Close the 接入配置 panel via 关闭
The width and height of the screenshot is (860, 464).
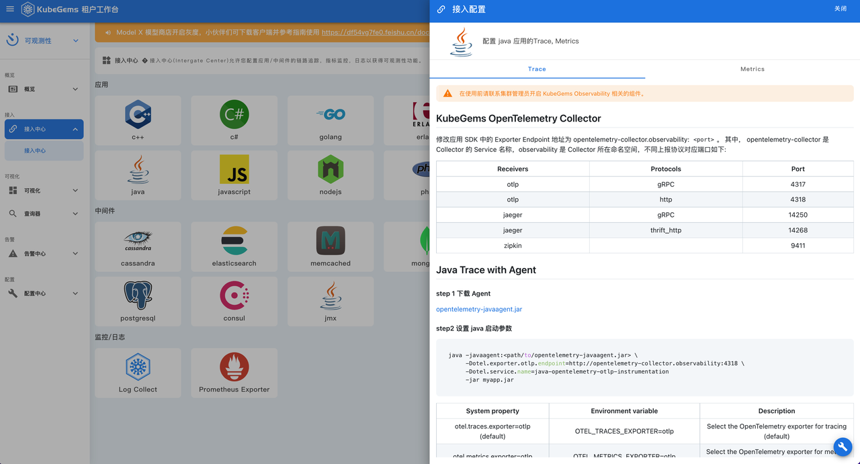841,9
